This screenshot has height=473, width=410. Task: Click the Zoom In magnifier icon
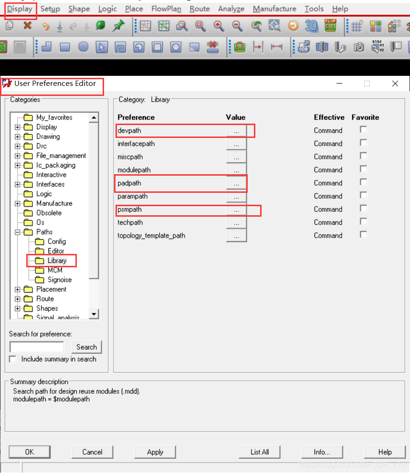[219, 26]
